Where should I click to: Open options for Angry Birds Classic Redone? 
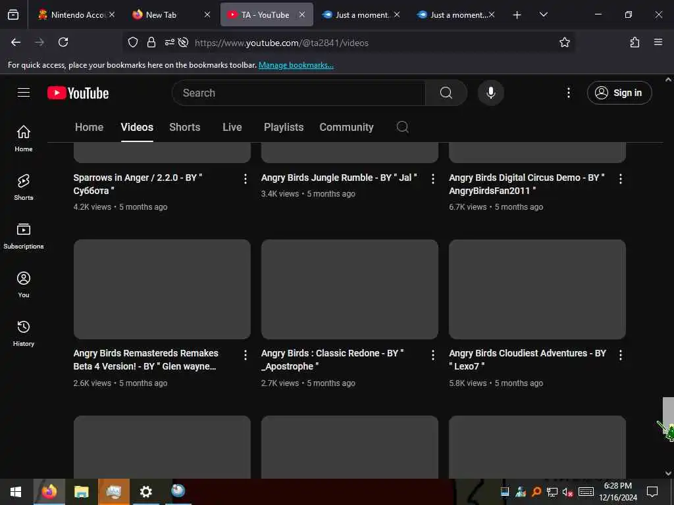[x=433, y=354]
